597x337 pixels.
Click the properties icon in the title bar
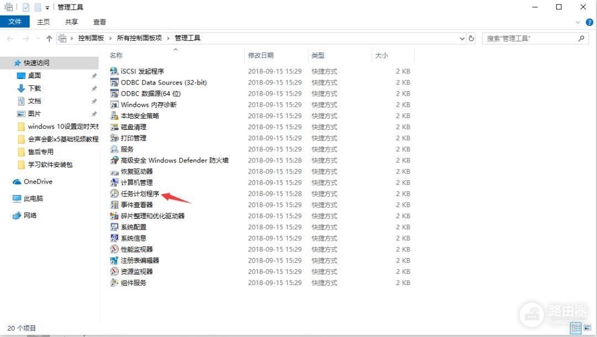[x=26, y=7]
